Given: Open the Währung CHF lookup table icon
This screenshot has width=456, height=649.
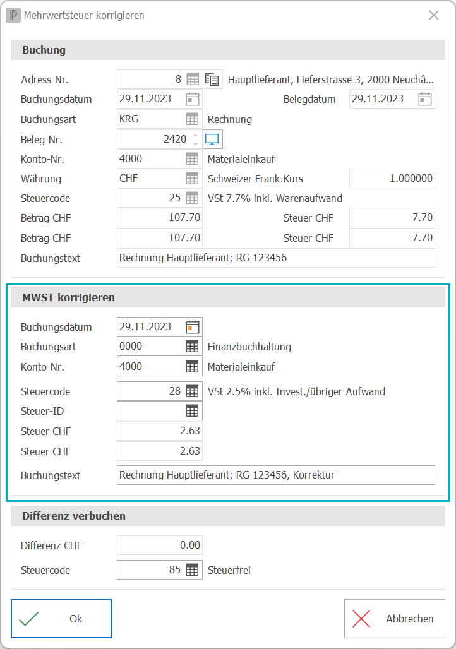Looking at the screenshot, I should pos(192,179).
